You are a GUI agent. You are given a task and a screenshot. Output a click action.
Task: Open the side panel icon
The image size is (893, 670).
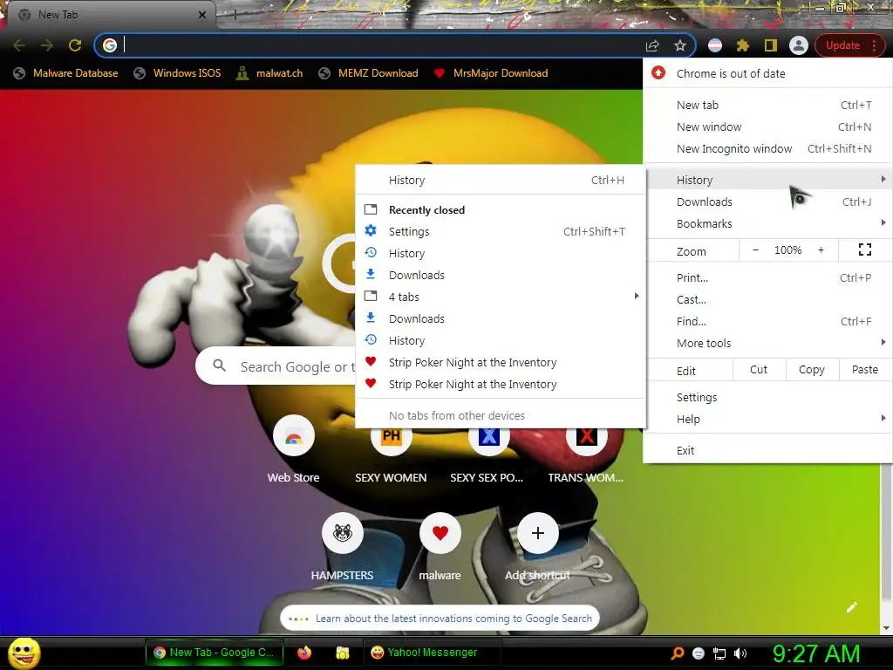[771, 45]
